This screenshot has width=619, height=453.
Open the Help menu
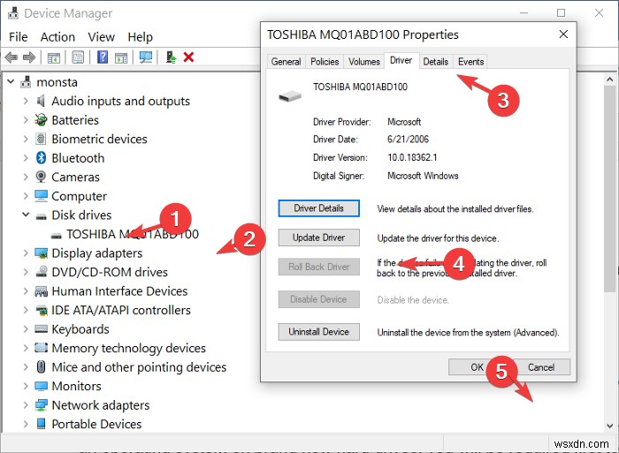(x=140, y=37)
